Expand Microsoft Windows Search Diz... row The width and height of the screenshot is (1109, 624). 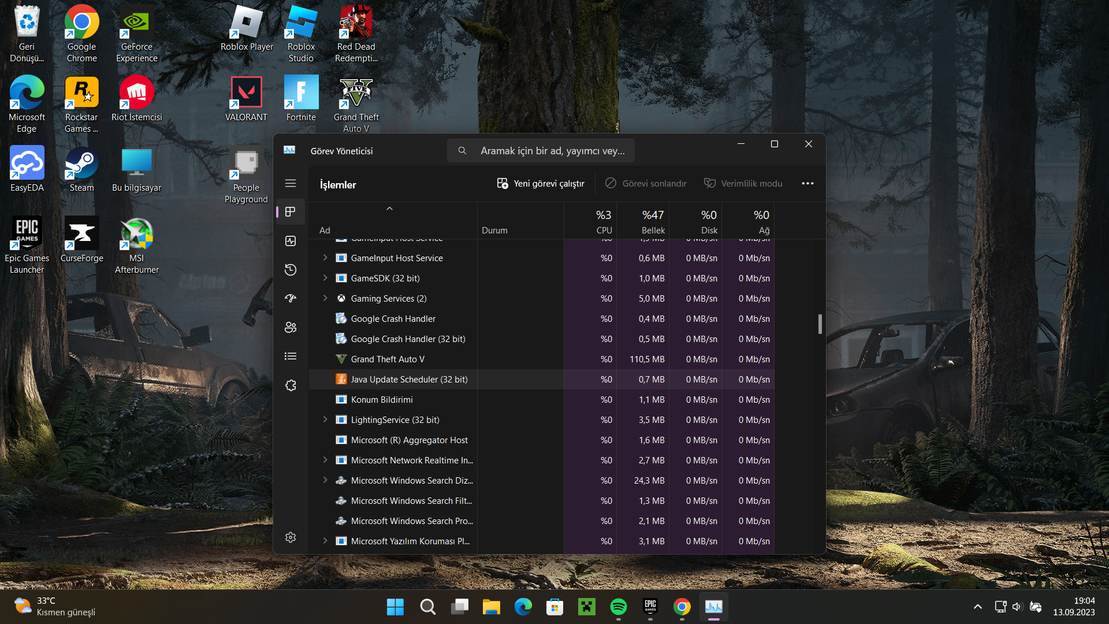click(x=325, y=480)
